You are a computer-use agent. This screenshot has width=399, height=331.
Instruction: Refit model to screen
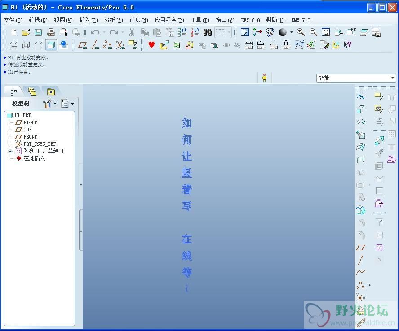[326, 32]
